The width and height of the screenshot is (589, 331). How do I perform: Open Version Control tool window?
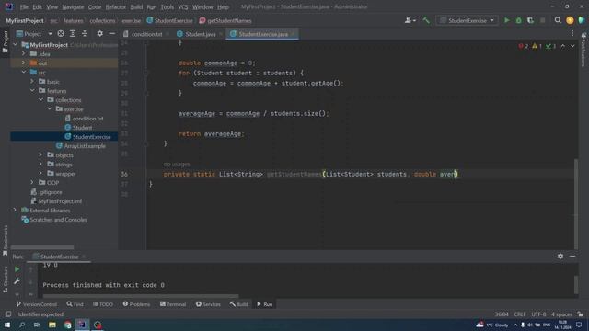pos(37,304)
